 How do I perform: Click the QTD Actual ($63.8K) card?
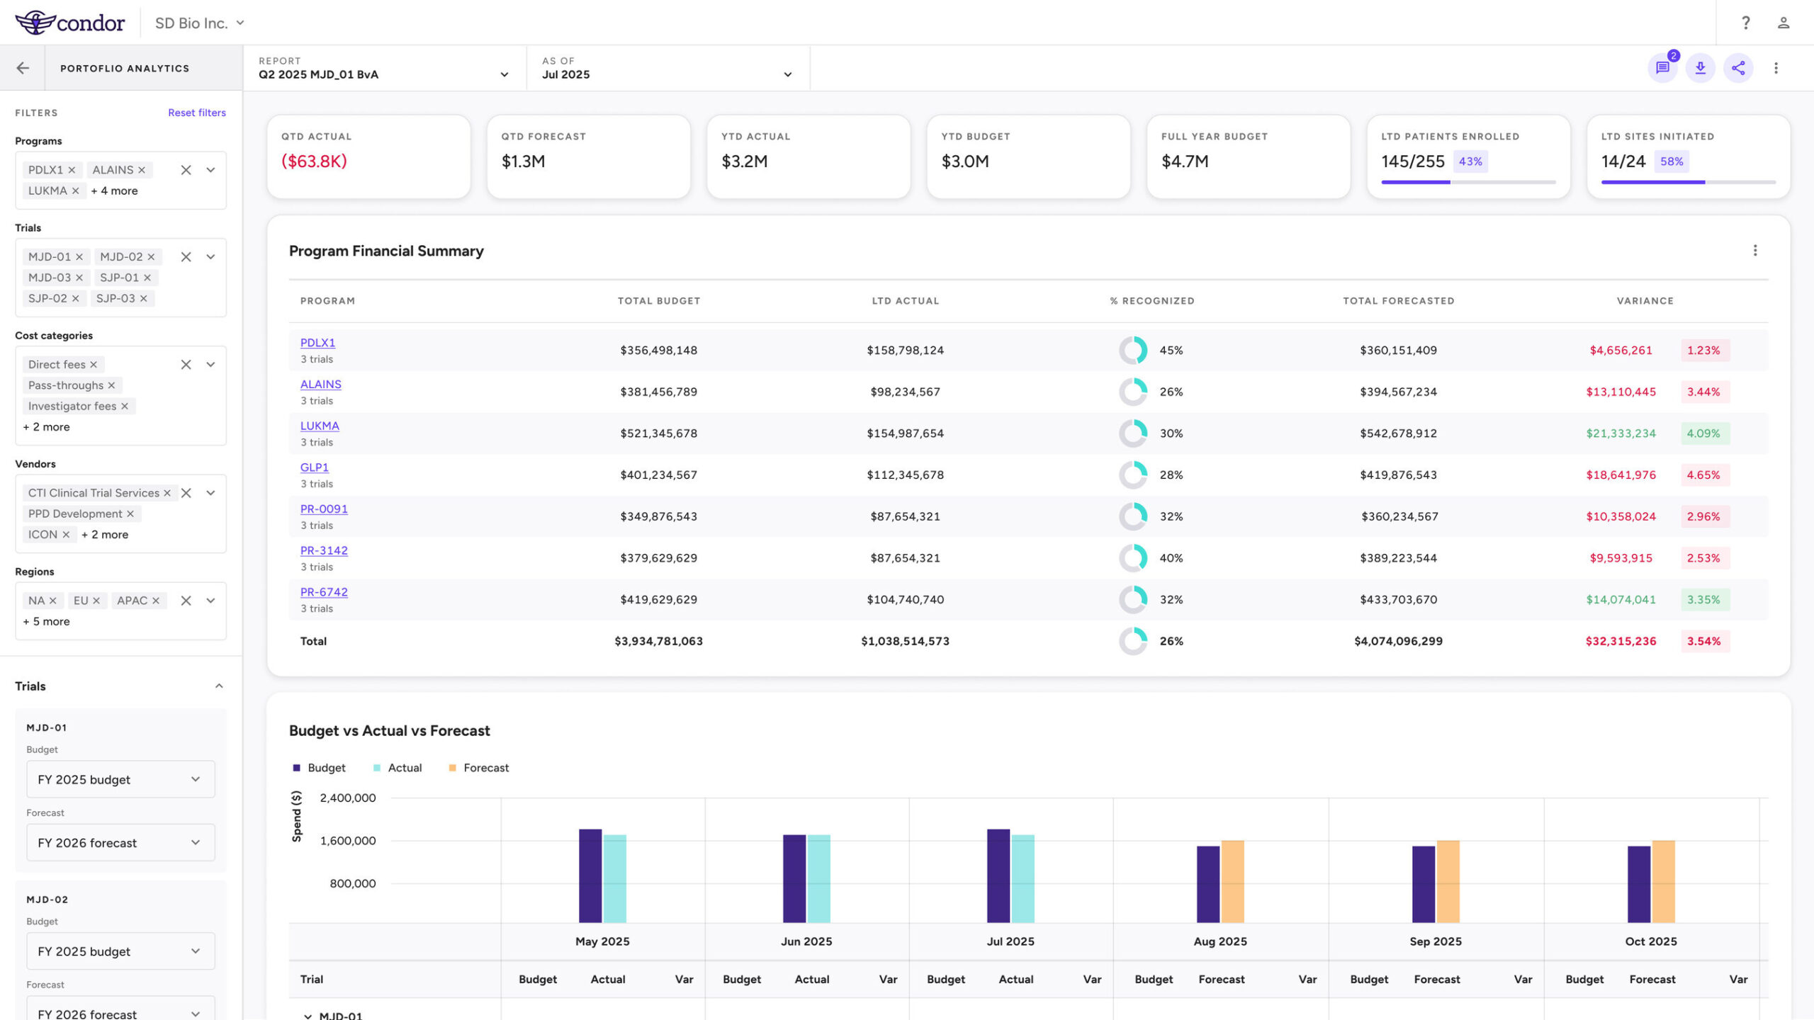pyautogui.click(x=368, y=157)
